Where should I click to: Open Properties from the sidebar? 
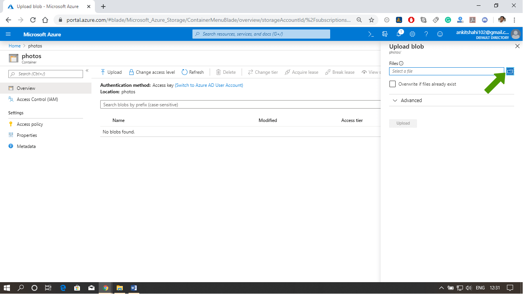coord(27,135)
